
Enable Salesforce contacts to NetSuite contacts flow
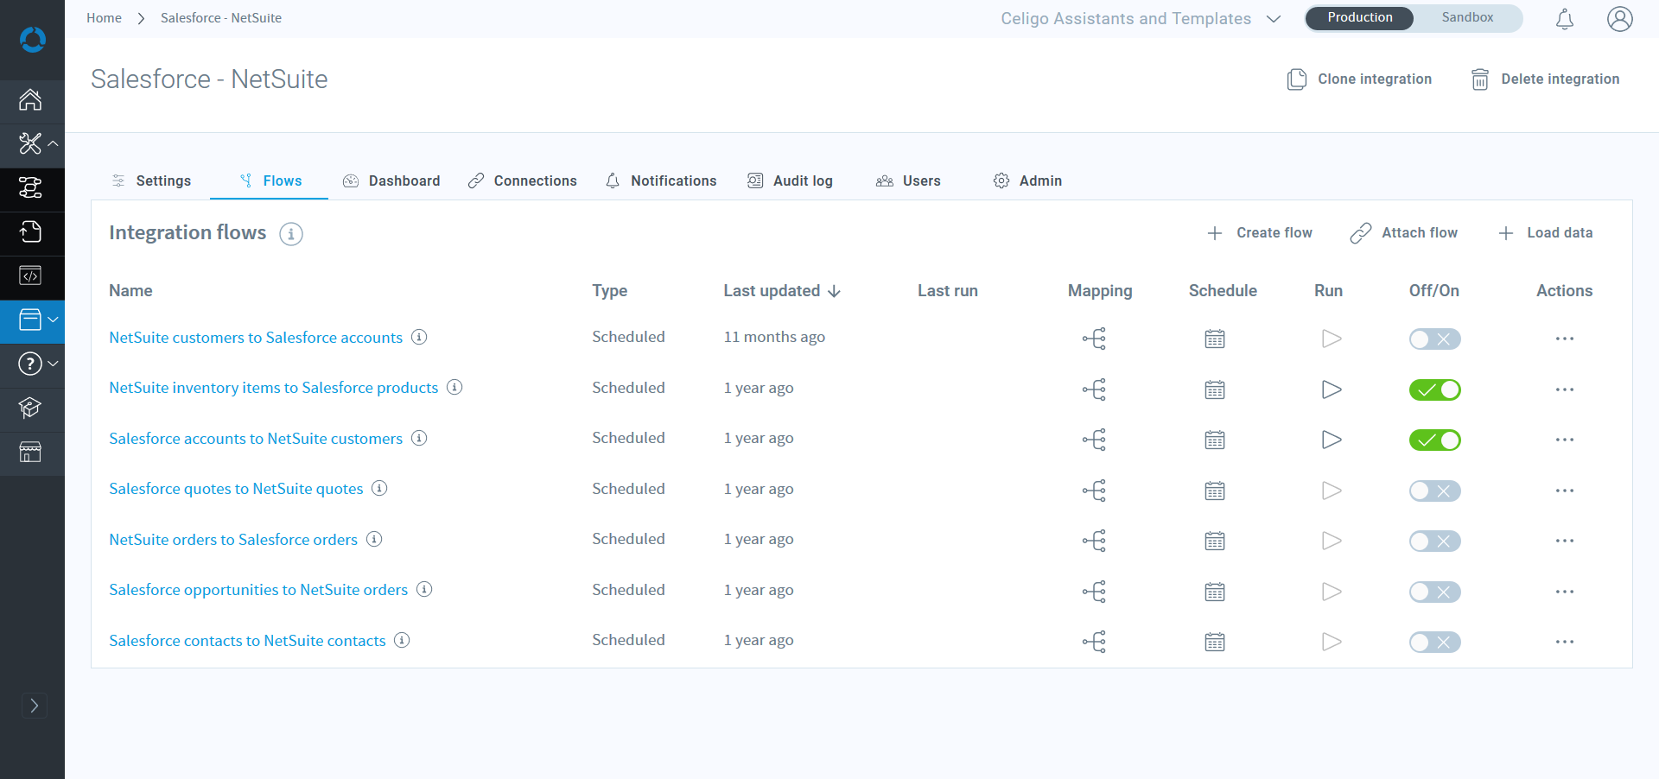[1434, 642]
